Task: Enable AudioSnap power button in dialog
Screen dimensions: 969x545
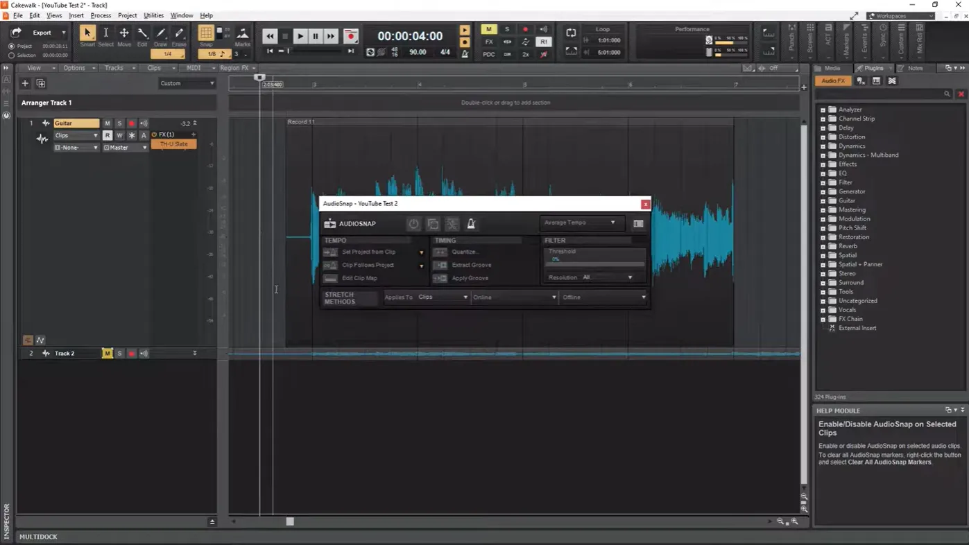Action: [x=413, y=224]
